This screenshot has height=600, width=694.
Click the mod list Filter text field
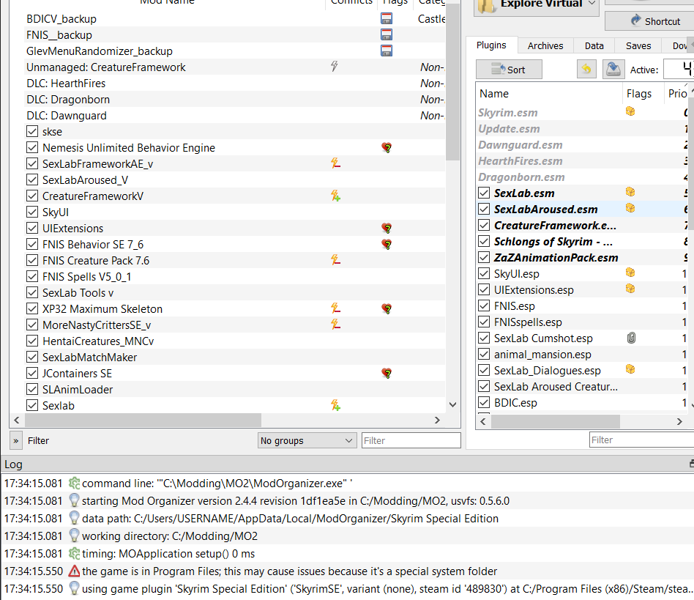click(x=411, y=440)
